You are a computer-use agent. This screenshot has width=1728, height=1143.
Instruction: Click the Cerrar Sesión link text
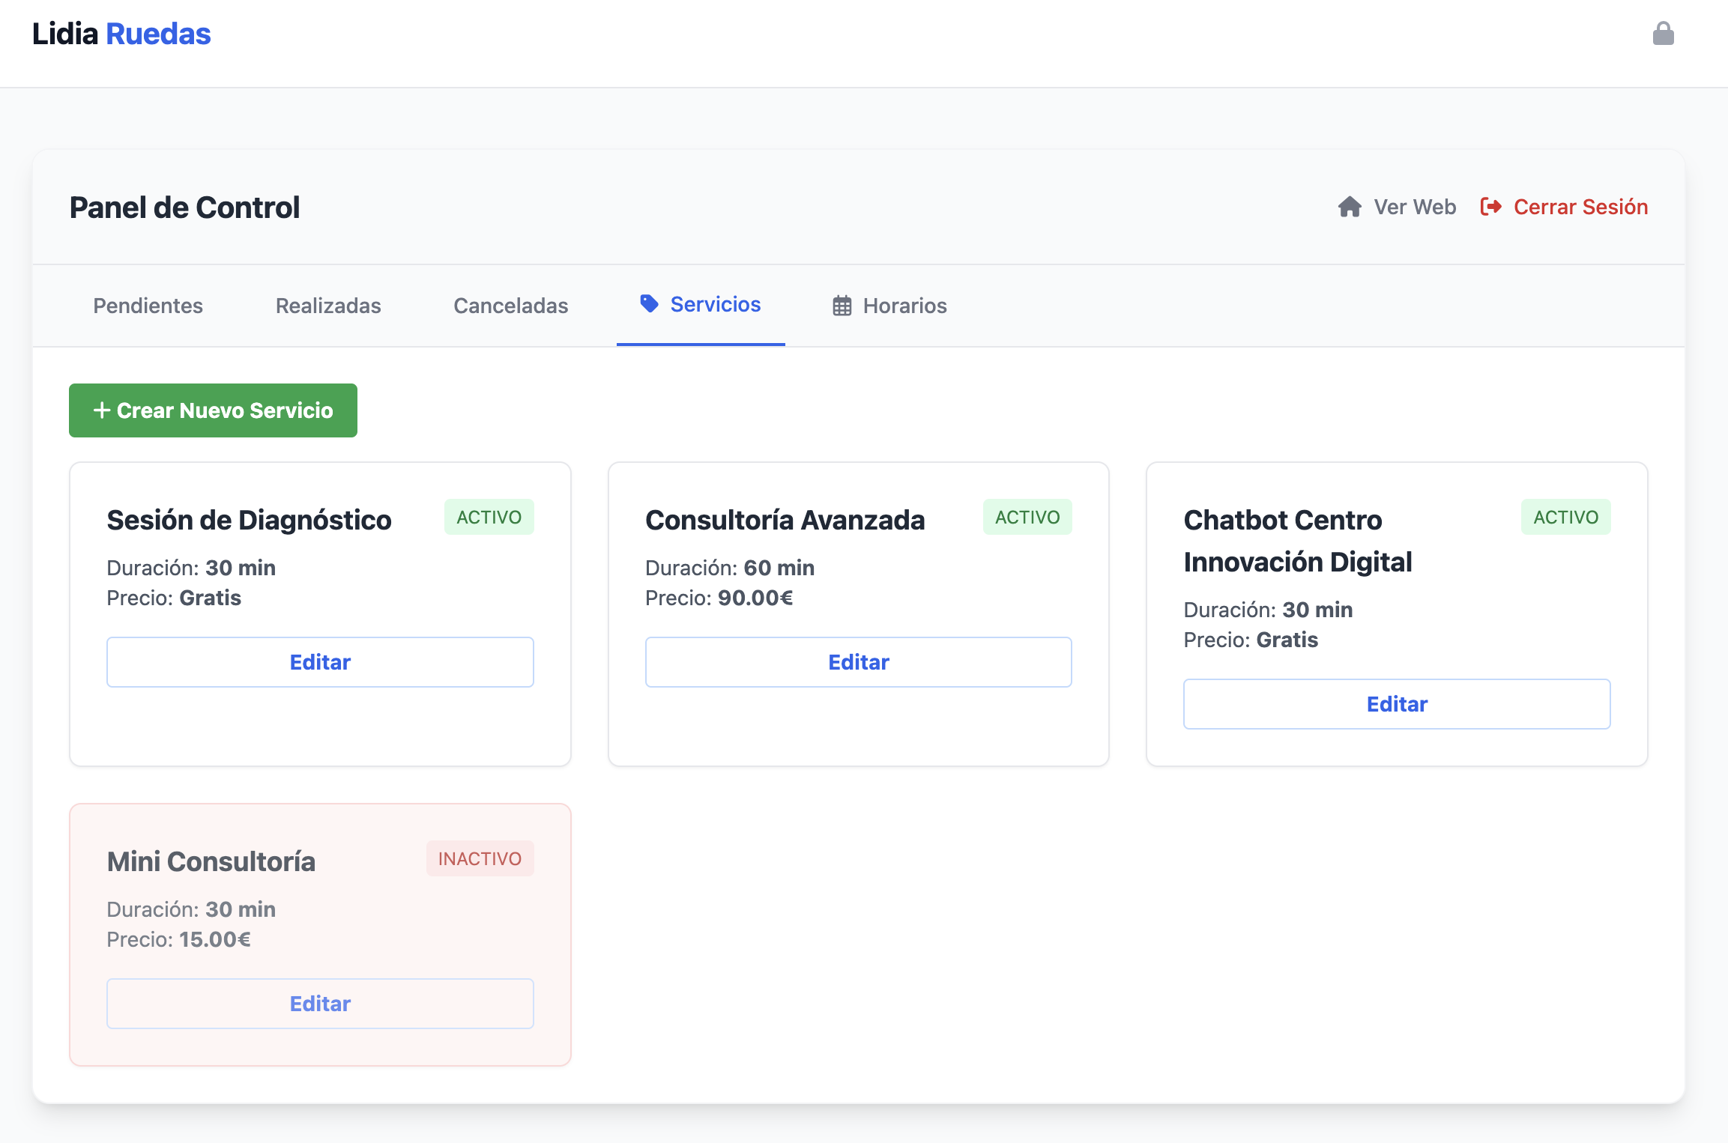(1580, 207)
